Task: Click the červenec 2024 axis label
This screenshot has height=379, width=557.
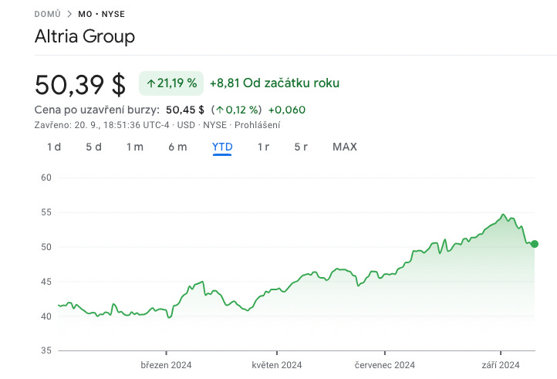Action: 385,365
